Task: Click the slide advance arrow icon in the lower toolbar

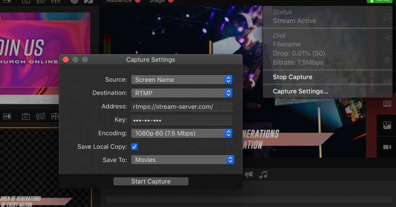Action: tap(7, 116)
